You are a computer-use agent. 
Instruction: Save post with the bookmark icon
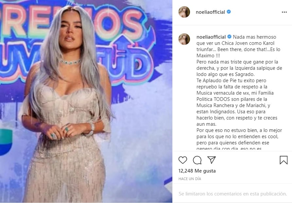[283, 160]
